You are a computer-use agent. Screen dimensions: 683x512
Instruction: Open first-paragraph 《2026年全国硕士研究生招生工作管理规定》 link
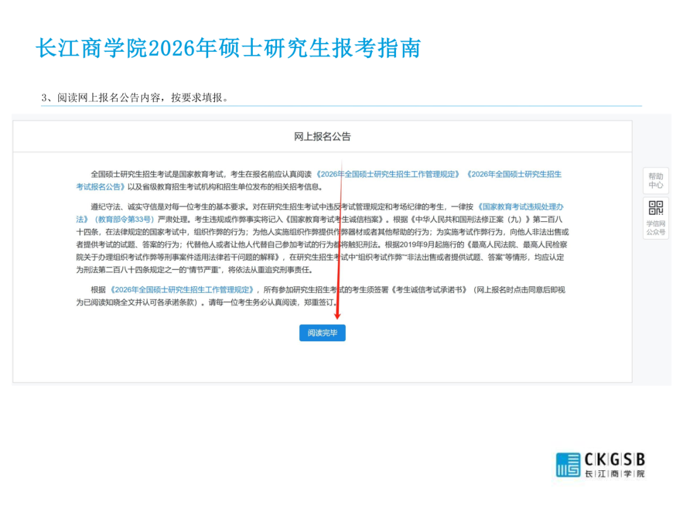pos(388,174)
